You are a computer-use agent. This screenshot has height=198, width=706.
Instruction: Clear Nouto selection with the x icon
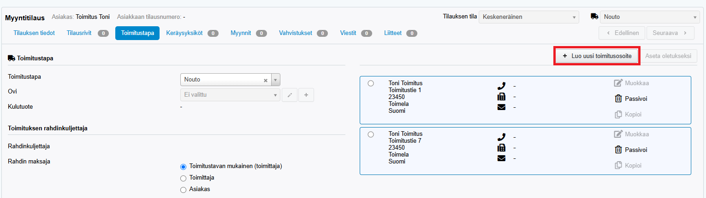266,80
